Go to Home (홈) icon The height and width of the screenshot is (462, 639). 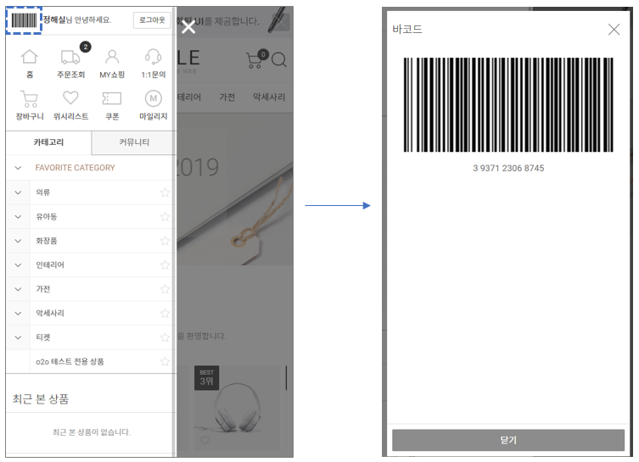coord(30,57)
